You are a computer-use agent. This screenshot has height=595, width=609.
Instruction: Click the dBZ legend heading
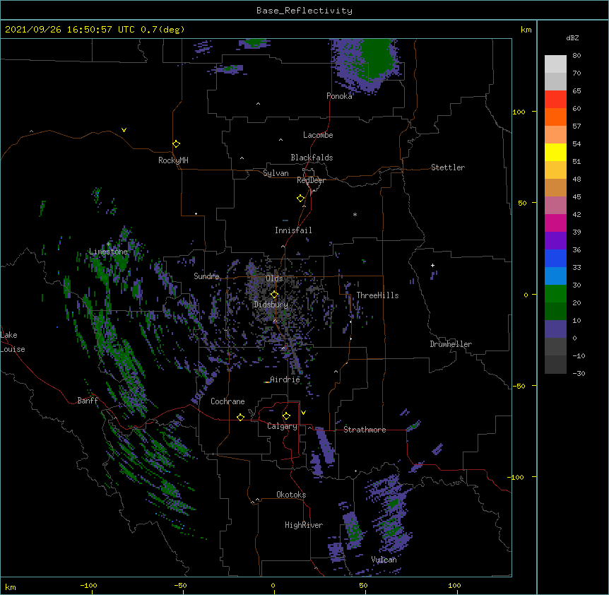point(572,37)
